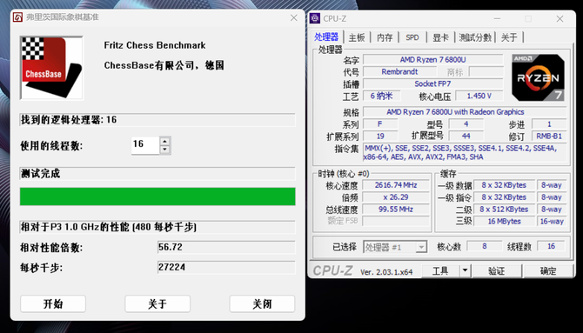583x333 pixels.
Task: Click the Socket FP7 package field
Action: [432, 84]
